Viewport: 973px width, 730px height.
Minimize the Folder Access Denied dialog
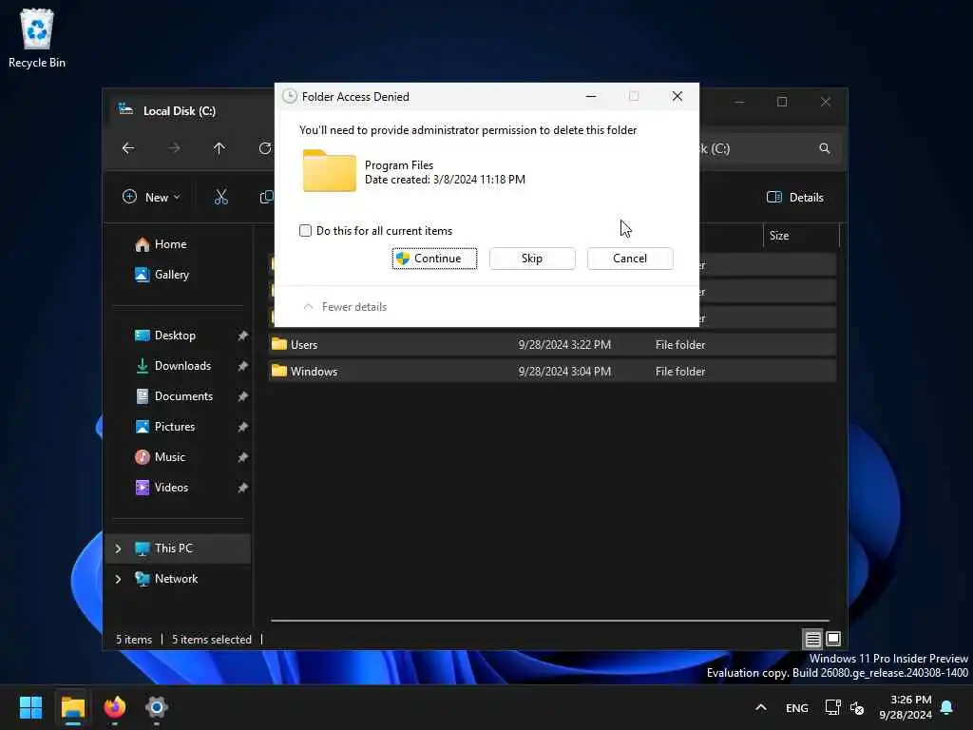(x=591, y=96)
